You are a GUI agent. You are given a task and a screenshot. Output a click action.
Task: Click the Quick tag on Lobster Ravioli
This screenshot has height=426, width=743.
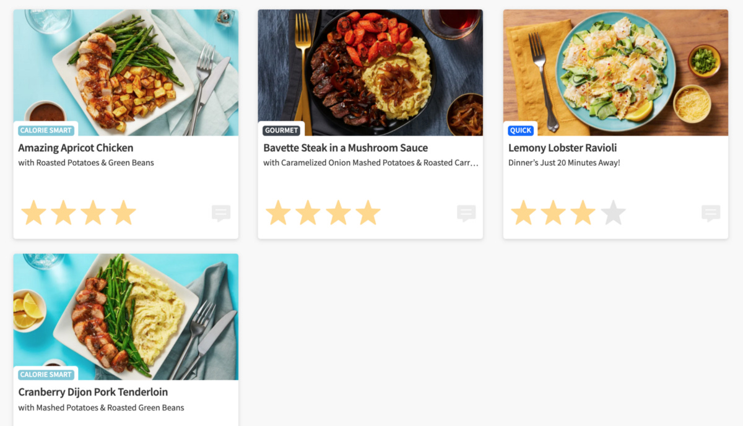coord(521,131)
